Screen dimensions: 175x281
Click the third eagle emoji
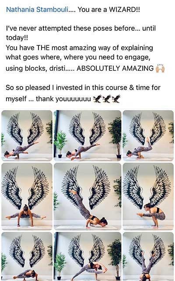[116, 99]
